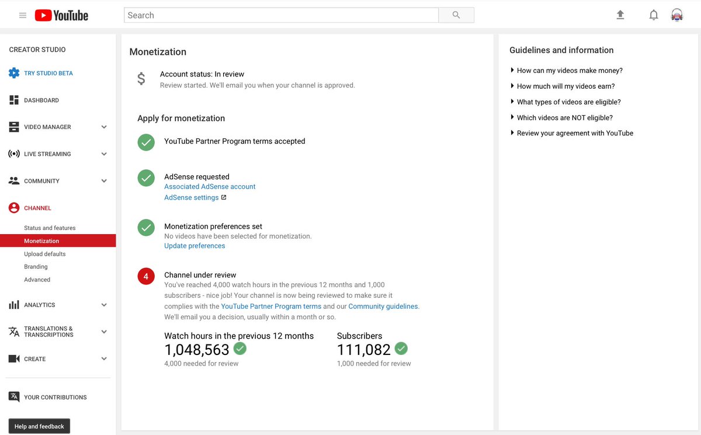Open Upload defaults settings
Screen dimensions: 701x435
coord(45,254)
